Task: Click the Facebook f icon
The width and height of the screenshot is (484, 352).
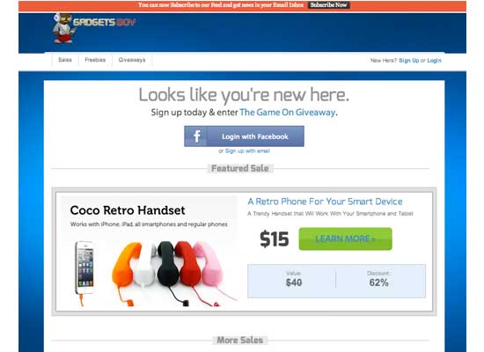Action: pyautogui.click(x=196, y=136)
